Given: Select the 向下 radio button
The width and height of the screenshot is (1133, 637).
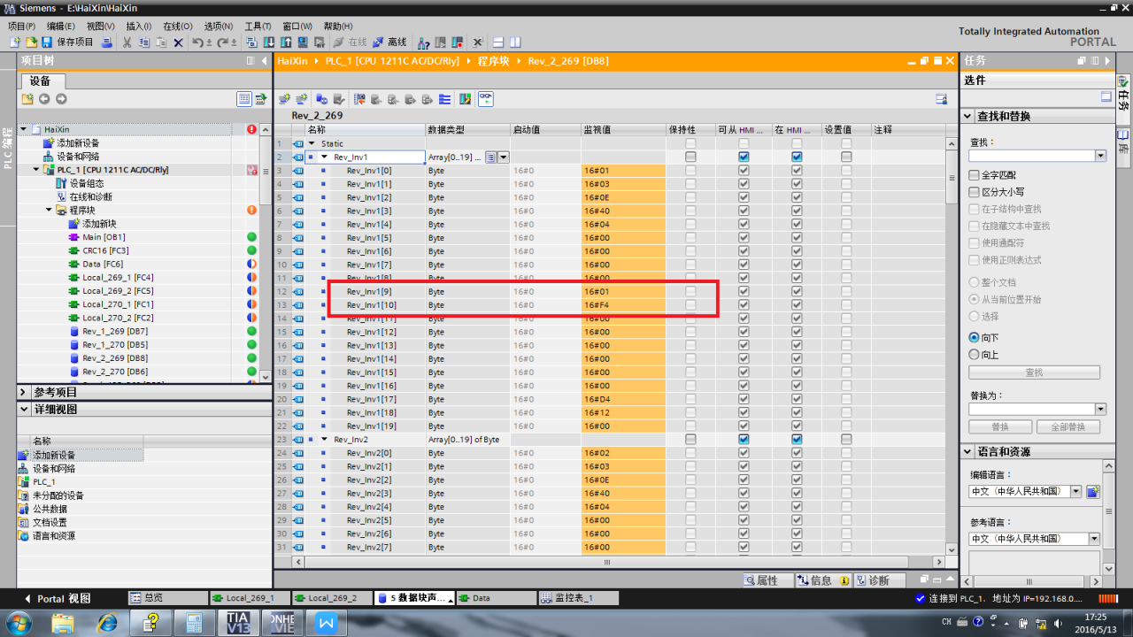Looking at the screenshot, I should (x=975, y=338).
